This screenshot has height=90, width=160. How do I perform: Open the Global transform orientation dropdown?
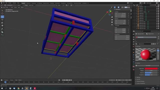tap(59, 5)
